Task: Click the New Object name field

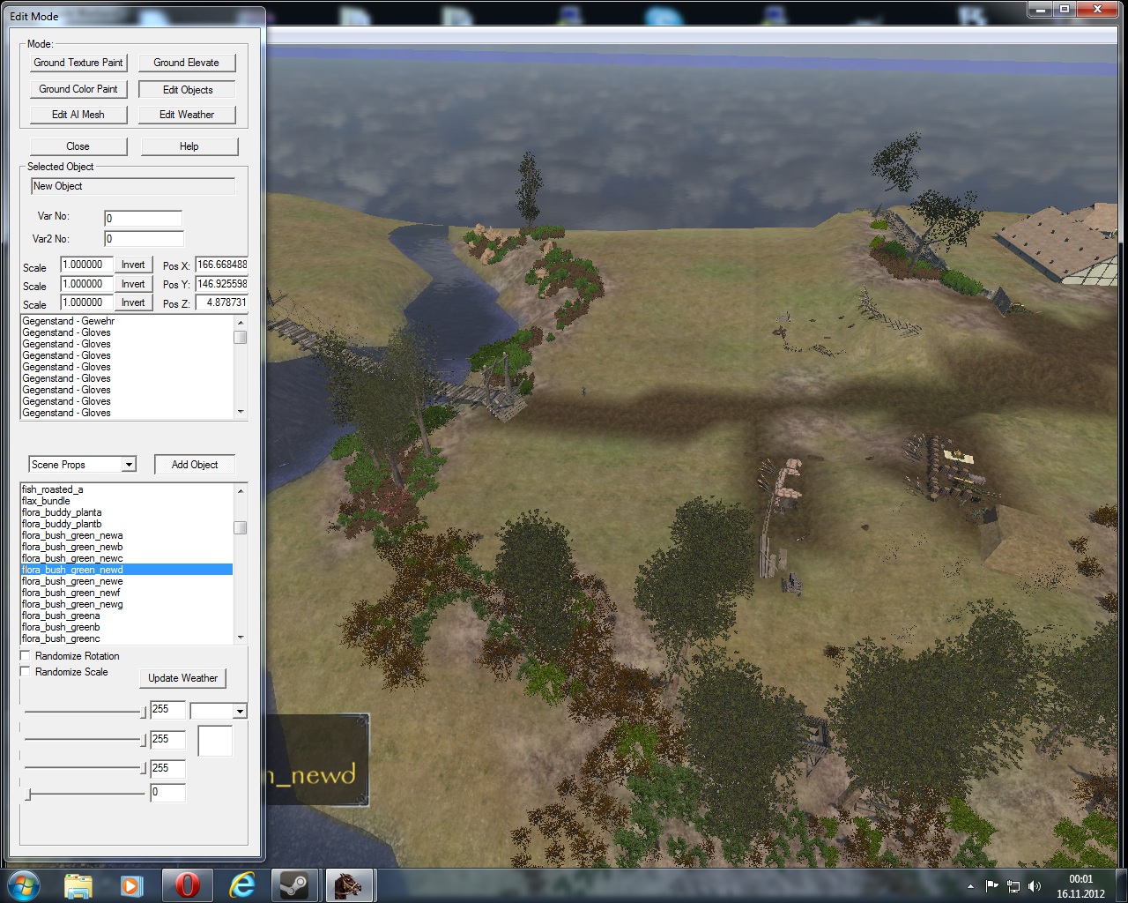Action: click(133, 186)
